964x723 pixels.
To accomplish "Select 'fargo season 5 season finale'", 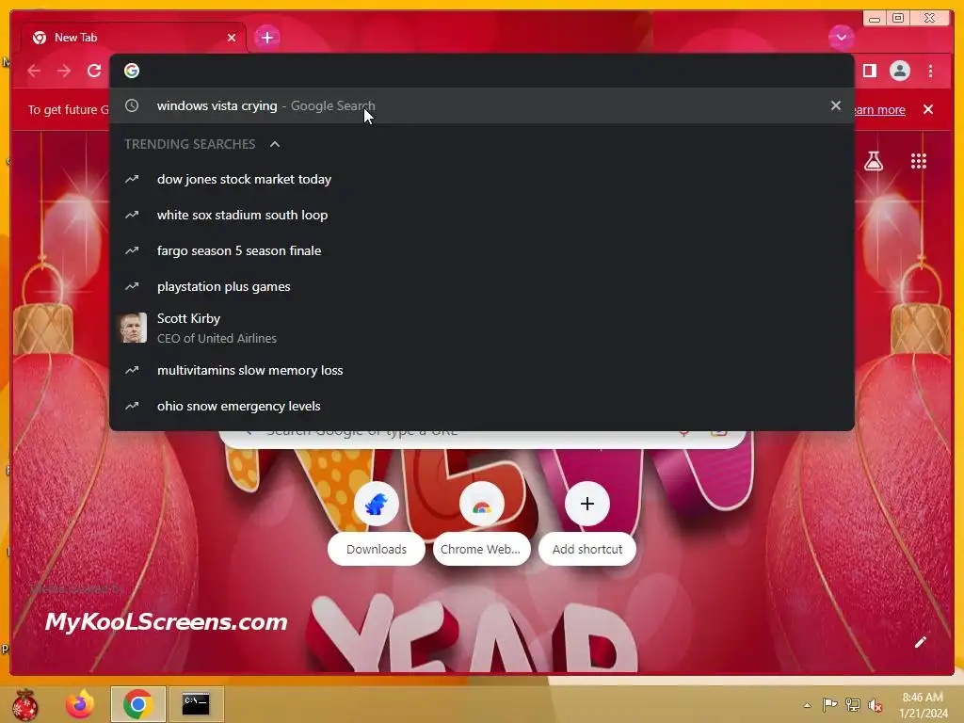I will 481,250.
